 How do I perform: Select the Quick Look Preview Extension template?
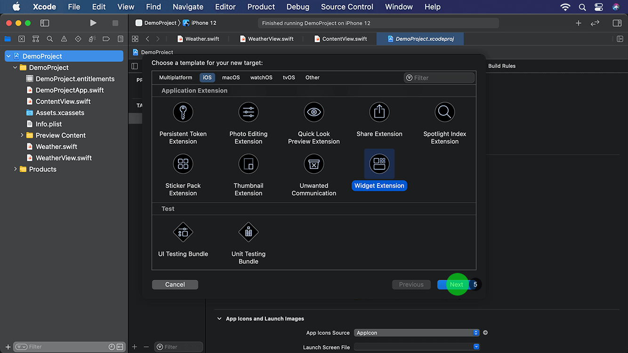314,123
